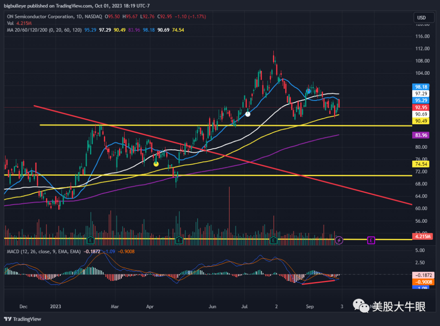The image size is (440, 326).
Task: Click the Jun label on time axis
Action: 212,306
